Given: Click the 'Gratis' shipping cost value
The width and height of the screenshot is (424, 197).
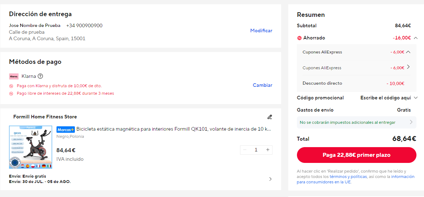Looking at the screenshot, I should pyautogui.click(x=404, y=110).
